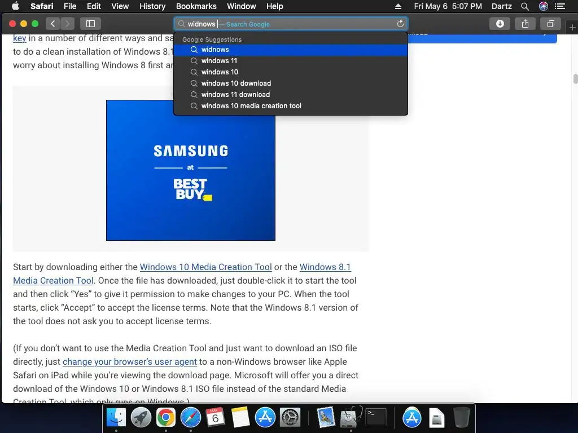578x433 pixels.
Task: Open Terminal from the Dock
Action: [375, 418]
